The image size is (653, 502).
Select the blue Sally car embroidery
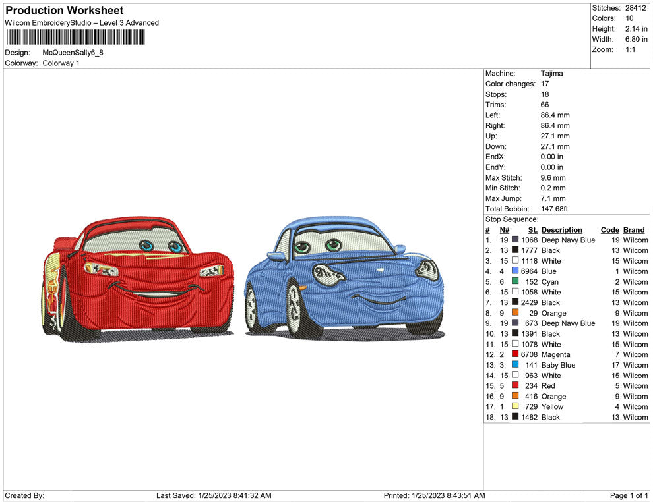[x=344, y=277]
